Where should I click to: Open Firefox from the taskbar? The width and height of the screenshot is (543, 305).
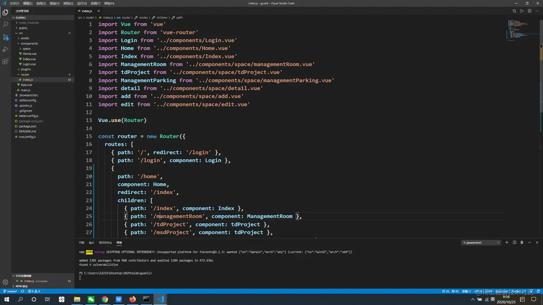pos(133,299)
